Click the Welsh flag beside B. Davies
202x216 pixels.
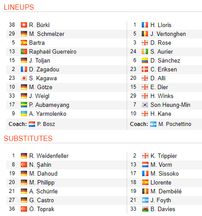point(145,209)
